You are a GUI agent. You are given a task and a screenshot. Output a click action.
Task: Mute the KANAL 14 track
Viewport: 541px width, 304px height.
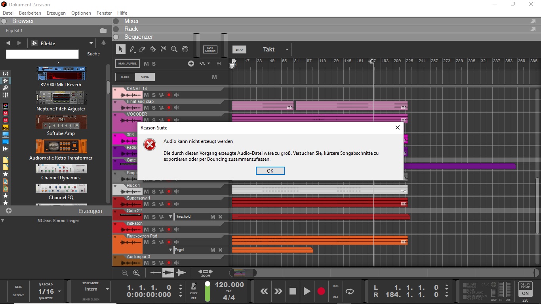coord(146,95)
